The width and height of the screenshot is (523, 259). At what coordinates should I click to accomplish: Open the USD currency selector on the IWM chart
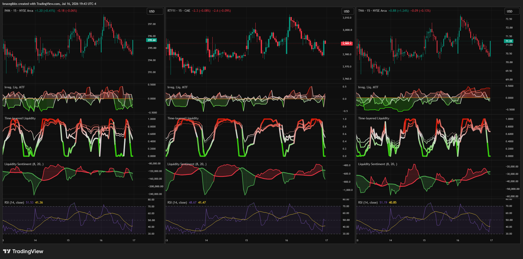pos(155,11)
